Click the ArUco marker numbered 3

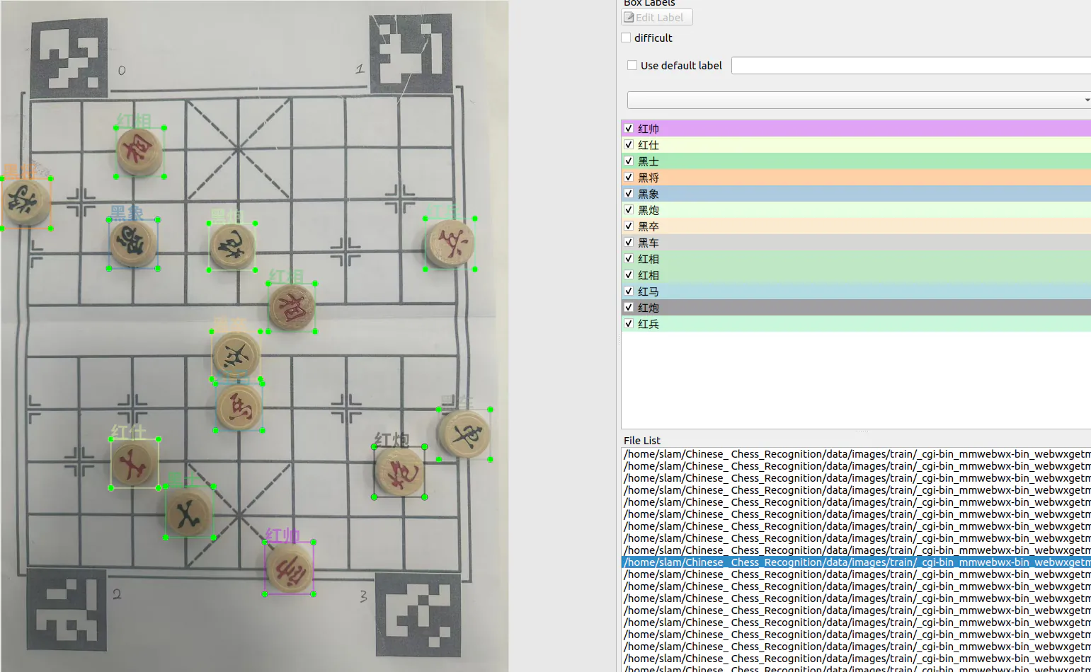point(418,614)
